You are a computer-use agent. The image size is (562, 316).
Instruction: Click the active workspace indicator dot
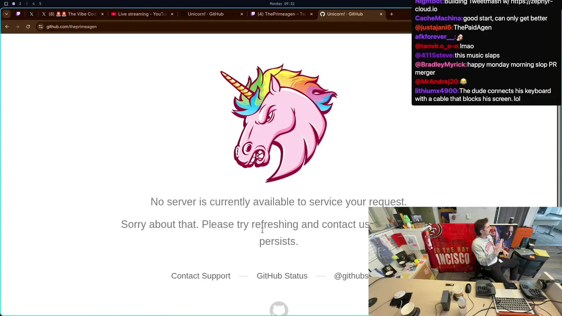coord(14,4)
